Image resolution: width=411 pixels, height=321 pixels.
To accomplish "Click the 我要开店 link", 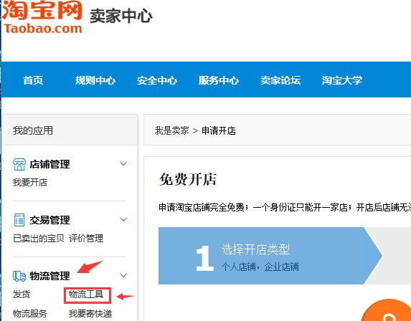I will tap(30, 183).
